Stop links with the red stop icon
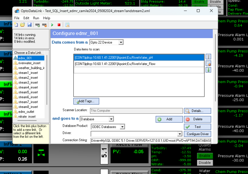The height and width of the screenshot is (174, 248). coord(59,25)
